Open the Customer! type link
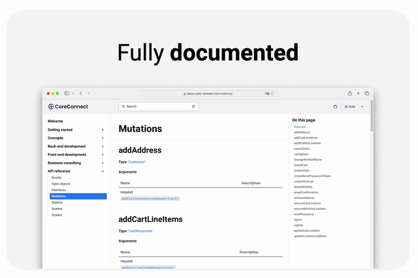The image size is (418, 278). (137, 162)
